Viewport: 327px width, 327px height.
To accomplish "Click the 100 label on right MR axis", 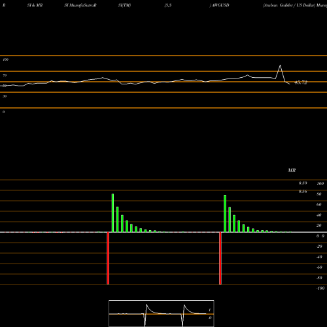I will tap(320, 184).
